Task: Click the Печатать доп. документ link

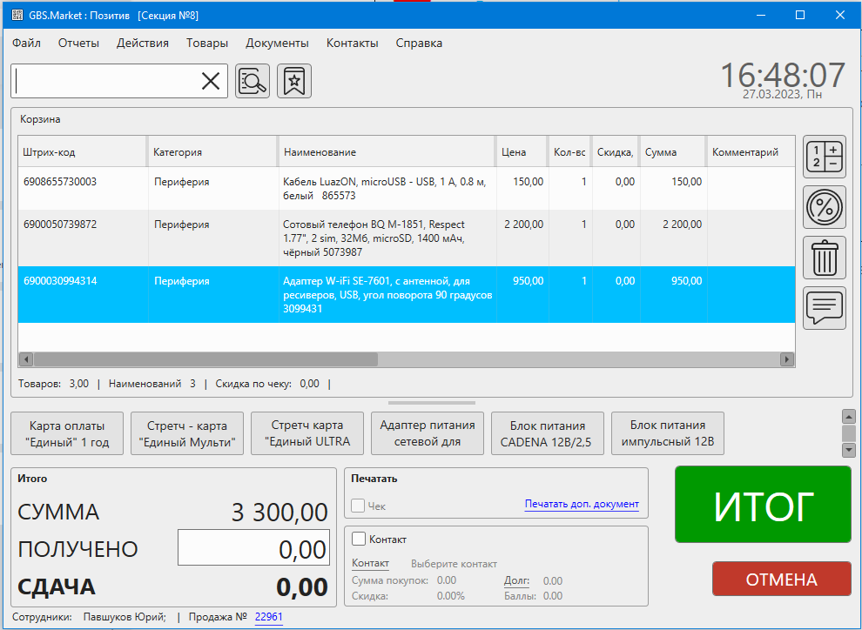Action: click(x=581, y=504)
